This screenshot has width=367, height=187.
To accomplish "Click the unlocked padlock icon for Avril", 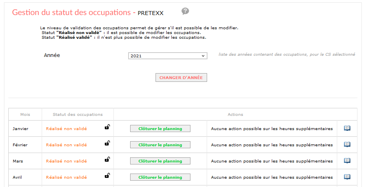I will click(x=107, y=176).
